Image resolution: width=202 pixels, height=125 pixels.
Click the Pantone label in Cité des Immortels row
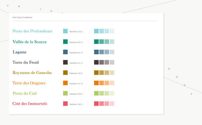76,104
